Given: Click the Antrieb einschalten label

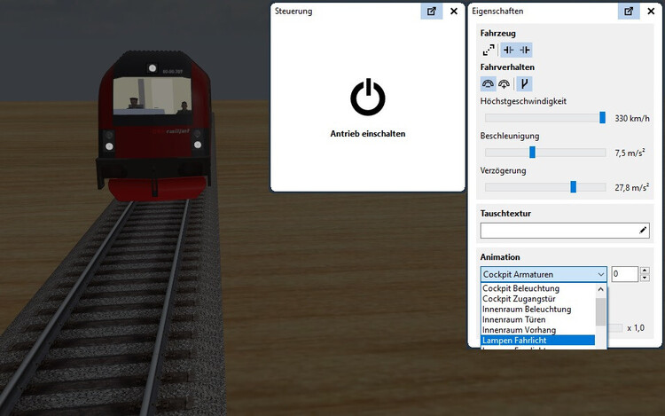Looking at the screenshot, I should [368, 134].
